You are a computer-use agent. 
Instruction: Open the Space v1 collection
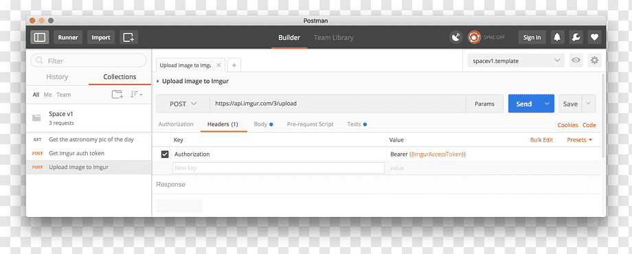89,118
